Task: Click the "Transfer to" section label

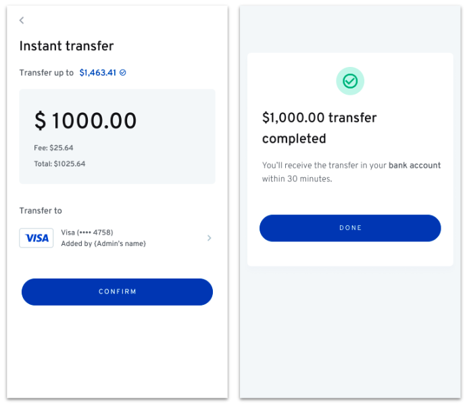Action: (x=41, y=211)
